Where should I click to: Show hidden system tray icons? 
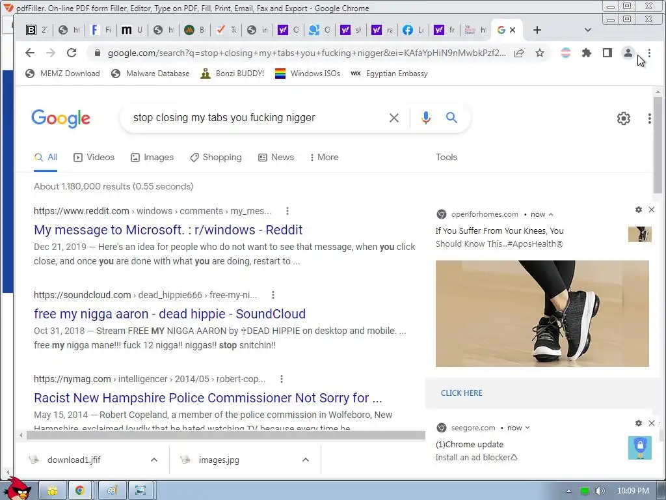click(568, 491)
